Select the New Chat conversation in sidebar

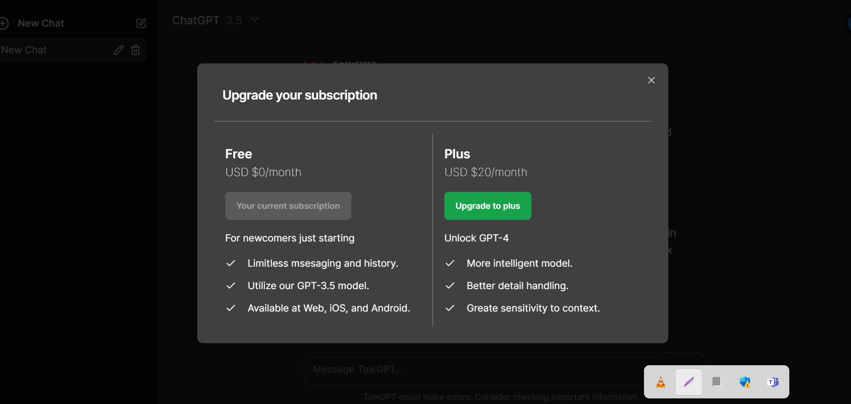(72, 50)
